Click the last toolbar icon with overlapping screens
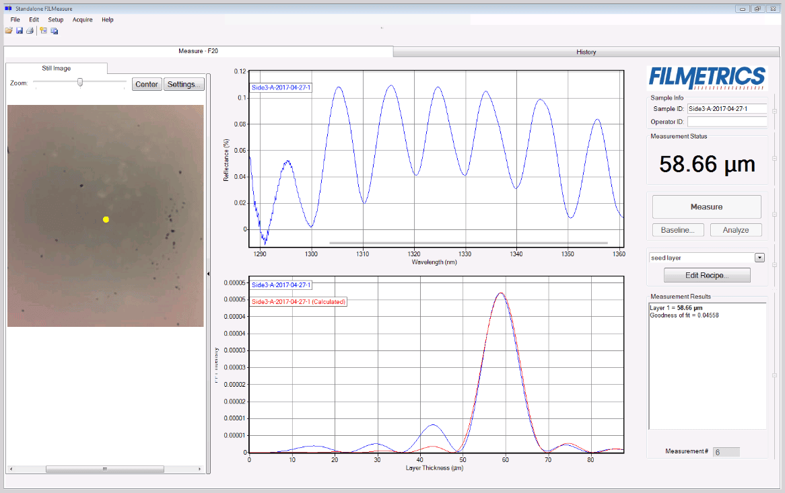785x493 pixels. pos(55,31)
